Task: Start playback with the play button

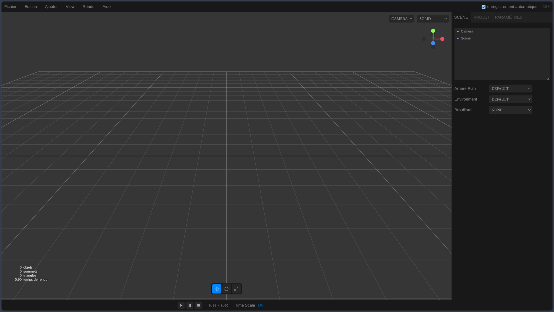Action: coord(181,305)
